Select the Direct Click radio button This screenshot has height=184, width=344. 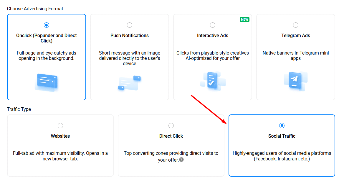coord(171,126)
